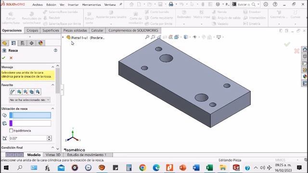The image size is (308, 173).
Task: Open Appearances color-ball in task pane
Action: (x=305, y=76)
